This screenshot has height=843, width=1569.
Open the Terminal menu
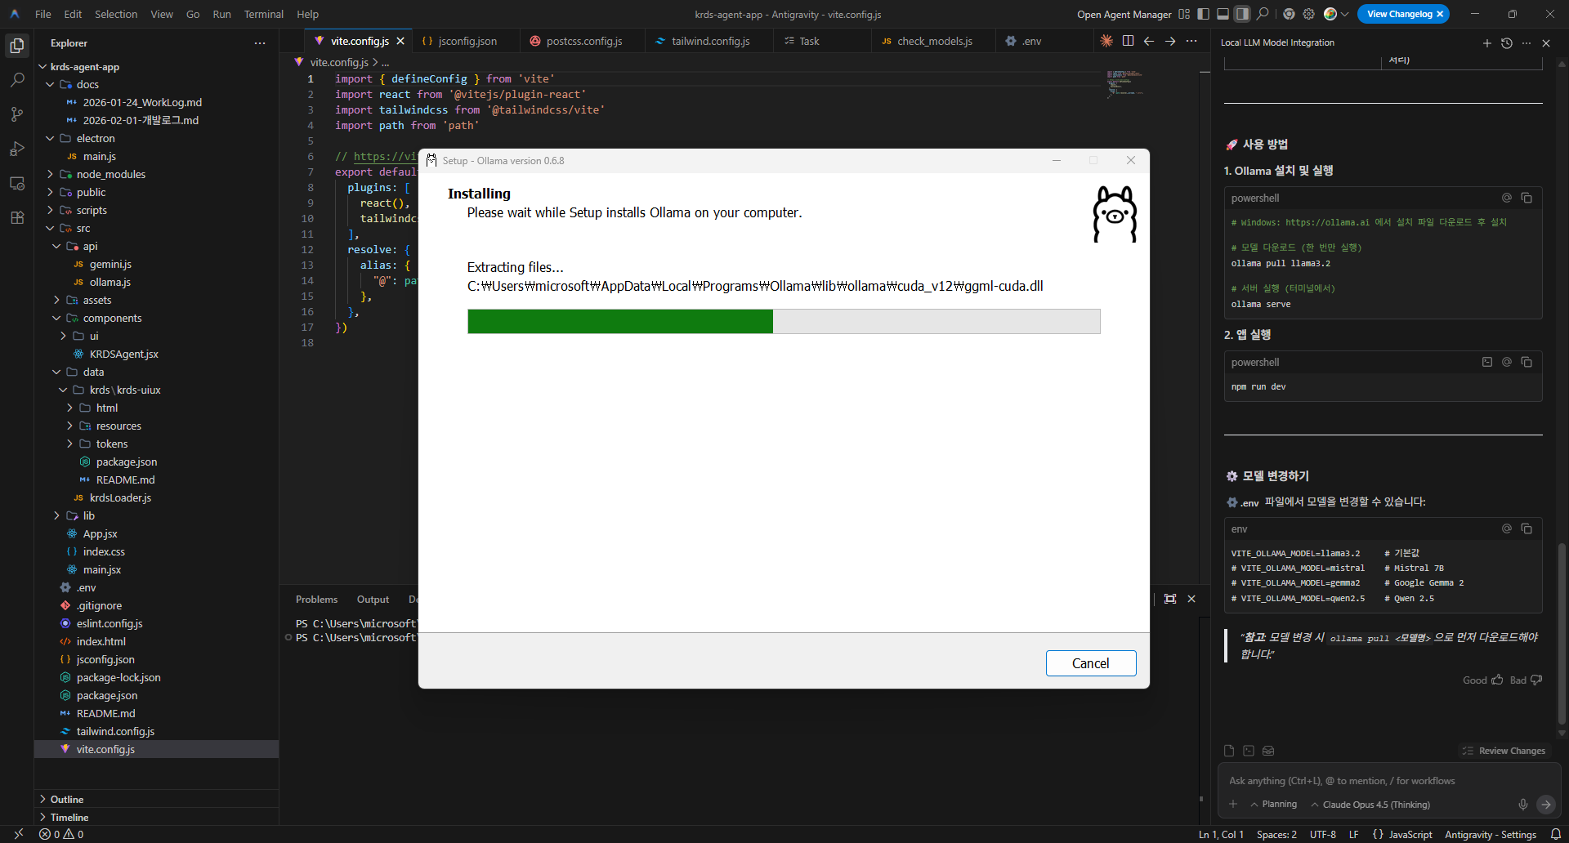click(263, 14)
